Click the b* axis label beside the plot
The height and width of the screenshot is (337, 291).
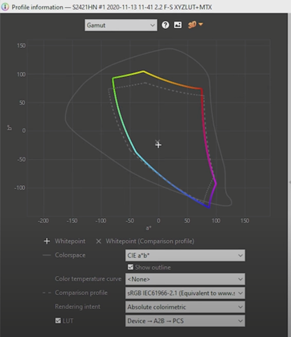pyautogui.click(x=9, y=128)
